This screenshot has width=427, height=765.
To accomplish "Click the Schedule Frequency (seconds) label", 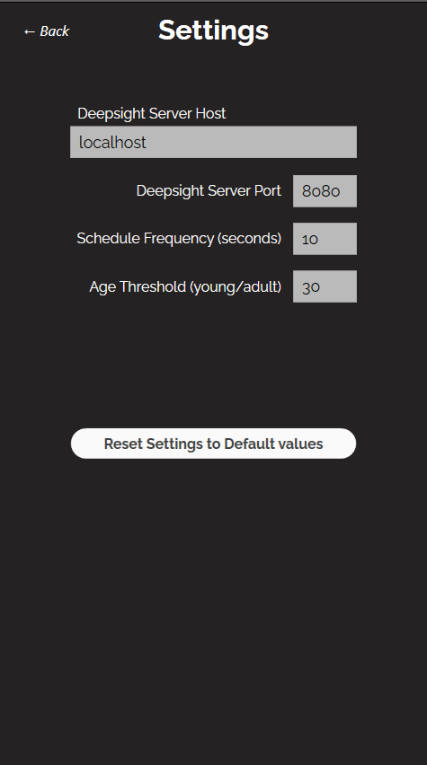I will [x=179, y=239].
